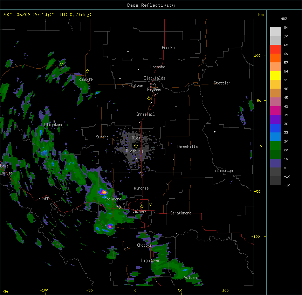Click the Limestone label
This screenshot has height=295, width=302.
tap(54, 125)
